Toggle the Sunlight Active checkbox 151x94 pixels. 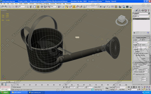click(x=141, y=40)
